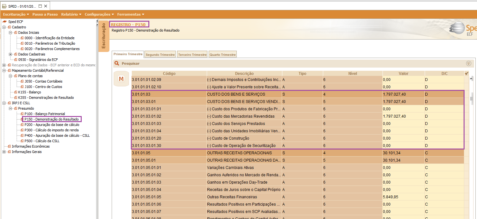Open P100 - Balanço Patrimonial
Viewport: 477px width, 219px height.
coord(45,114)
